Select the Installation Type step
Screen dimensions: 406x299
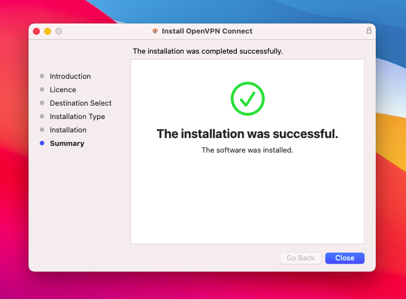(x=77, y=117)
